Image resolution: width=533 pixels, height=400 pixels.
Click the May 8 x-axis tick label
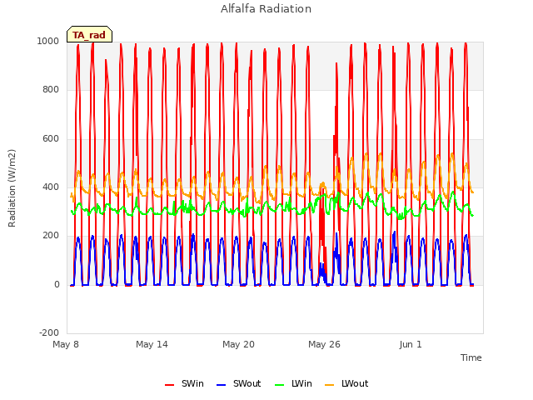[x=66, y=344]
